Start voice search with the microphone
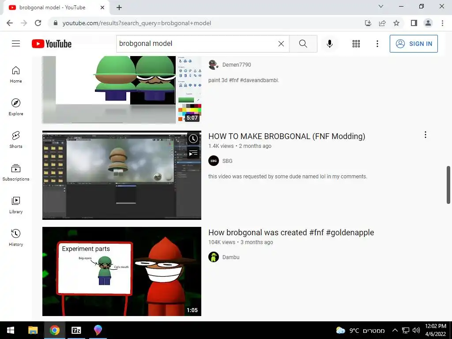Viewport: 452px width, 339px height. click(x=329, y=44)
